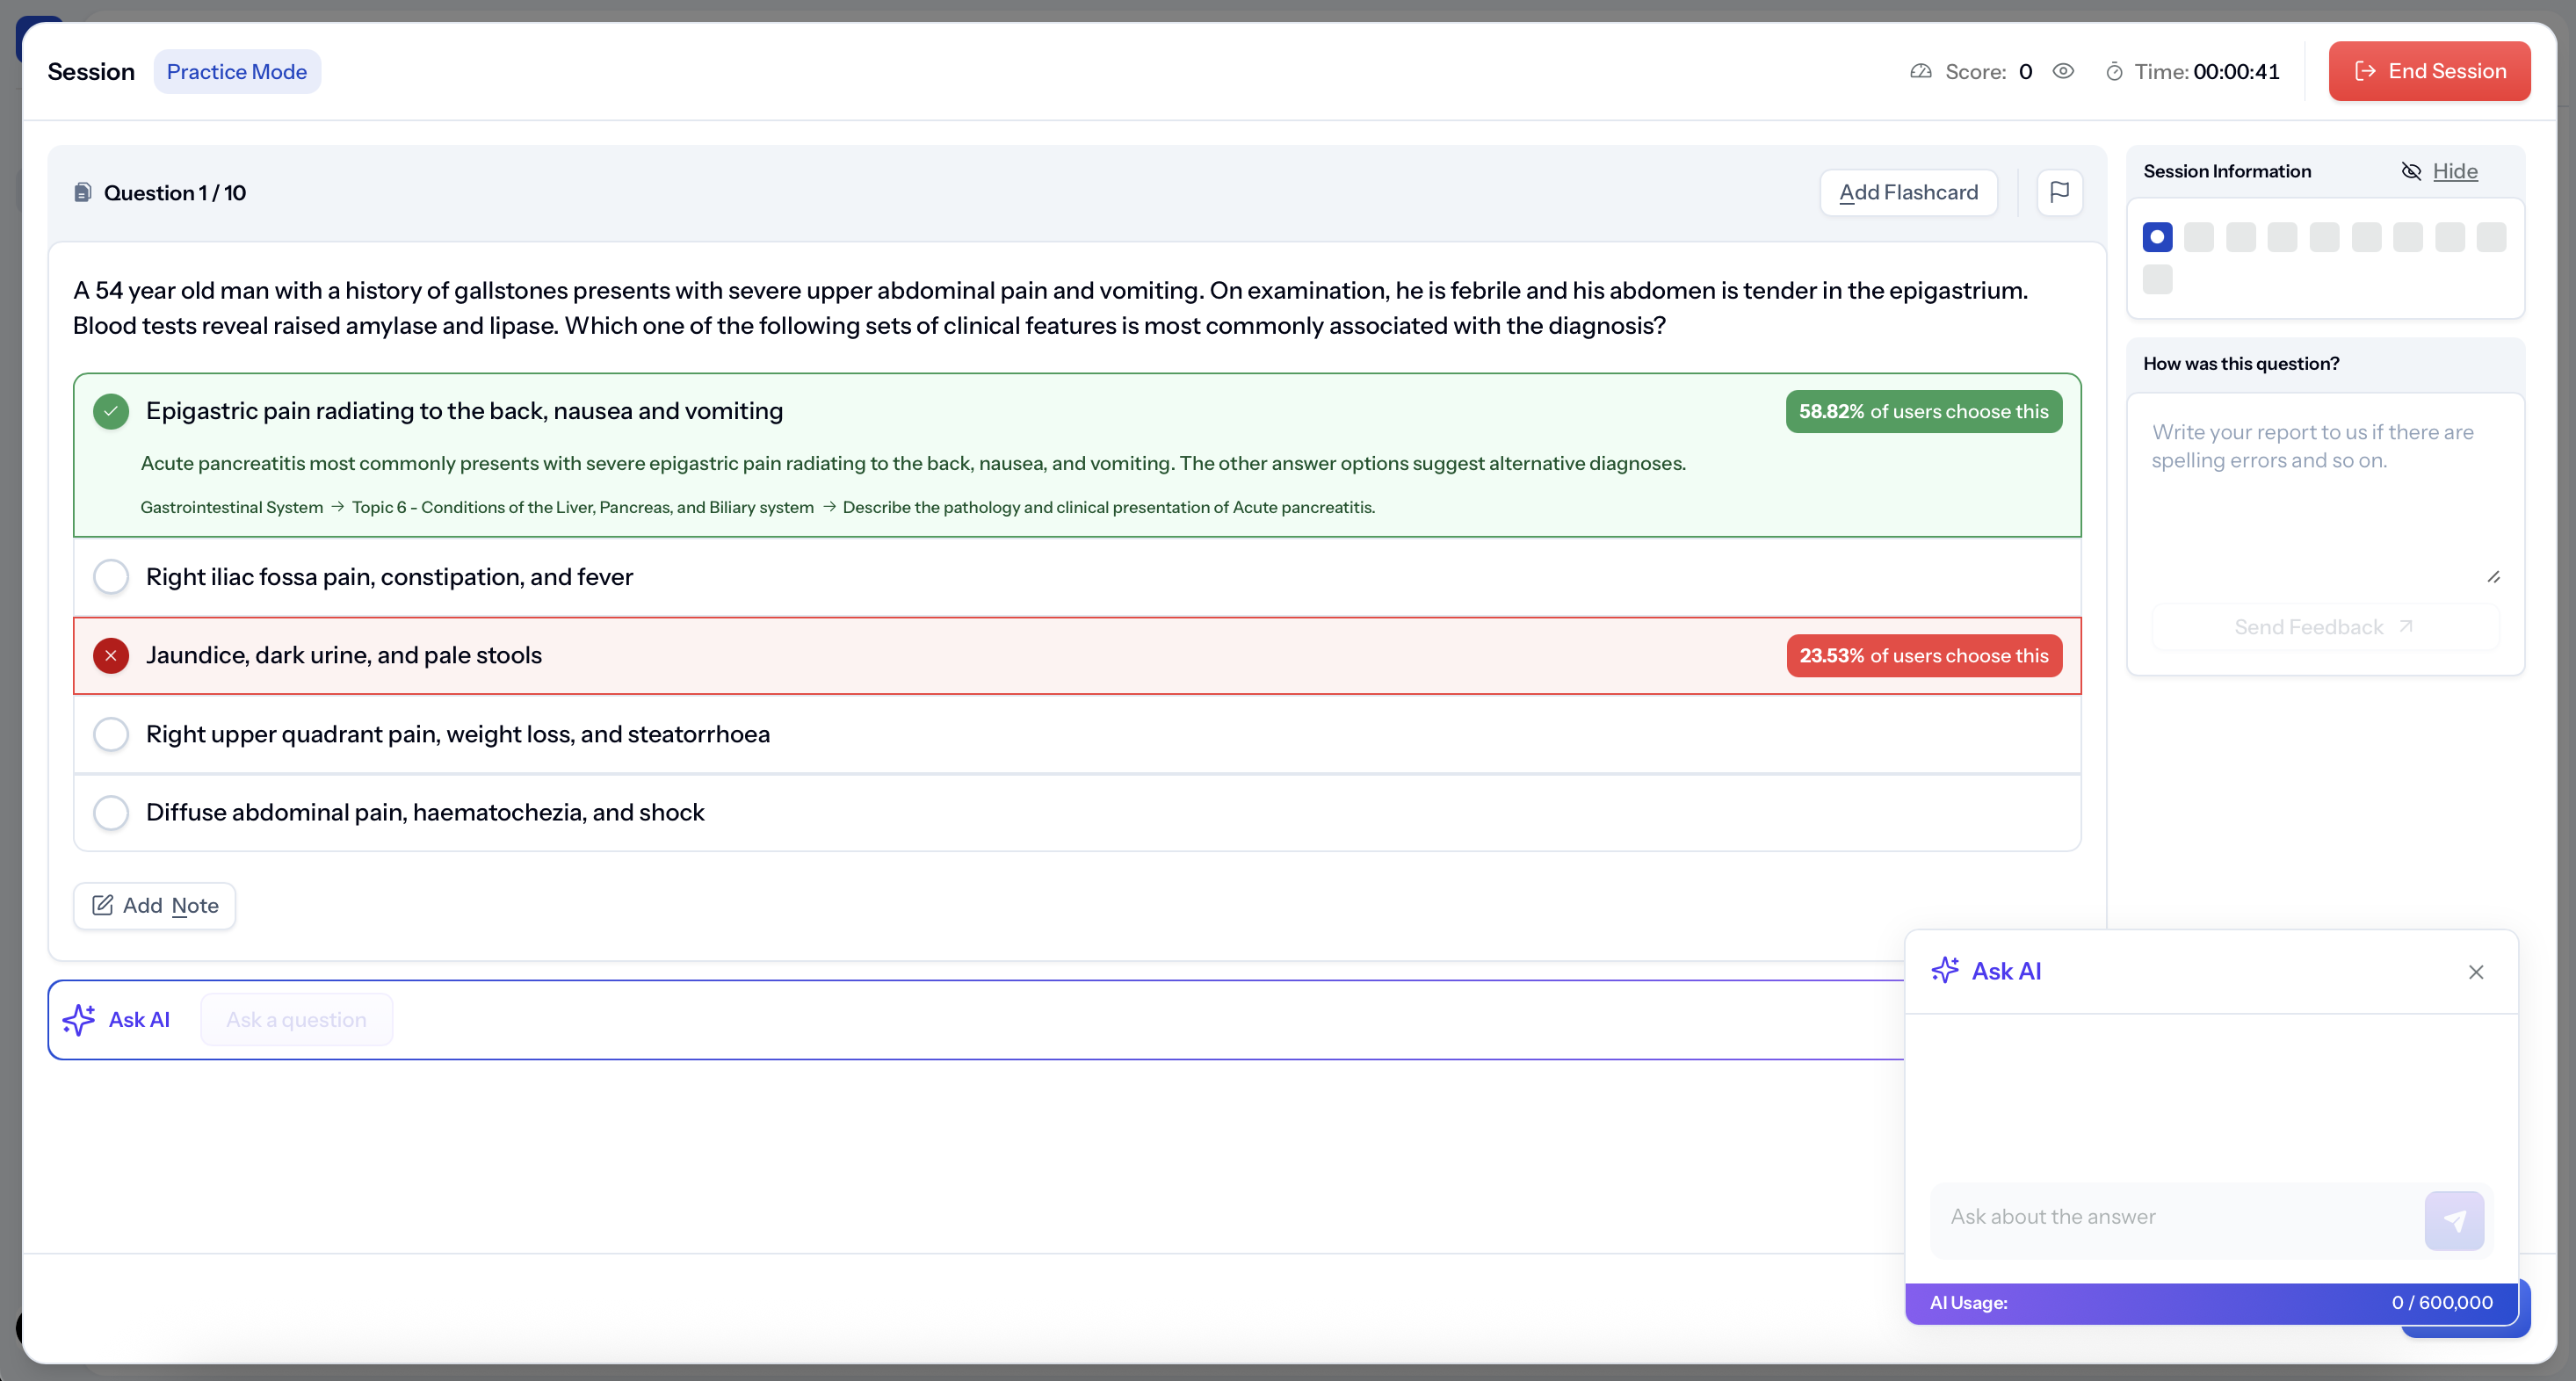Click the score gauge icon
Image resolution: width=2576 pixels, height=1381 pixels.
point(1920,72)
